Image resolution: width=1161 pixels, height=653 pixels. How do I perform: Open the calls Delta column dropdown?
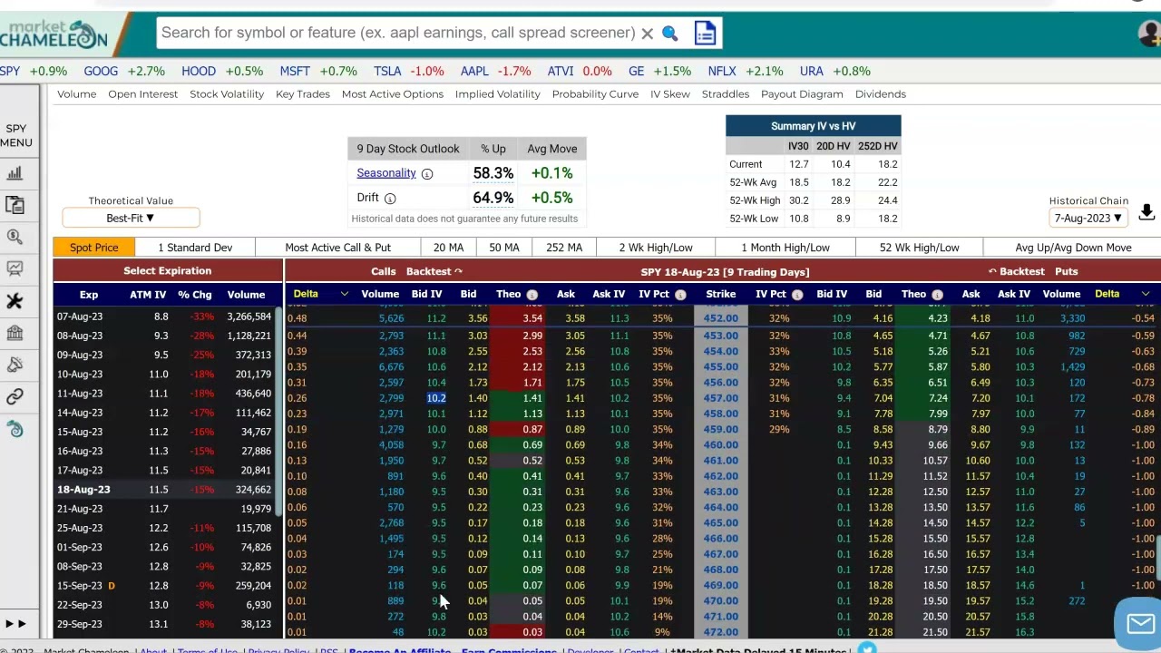tap(344, 294)
